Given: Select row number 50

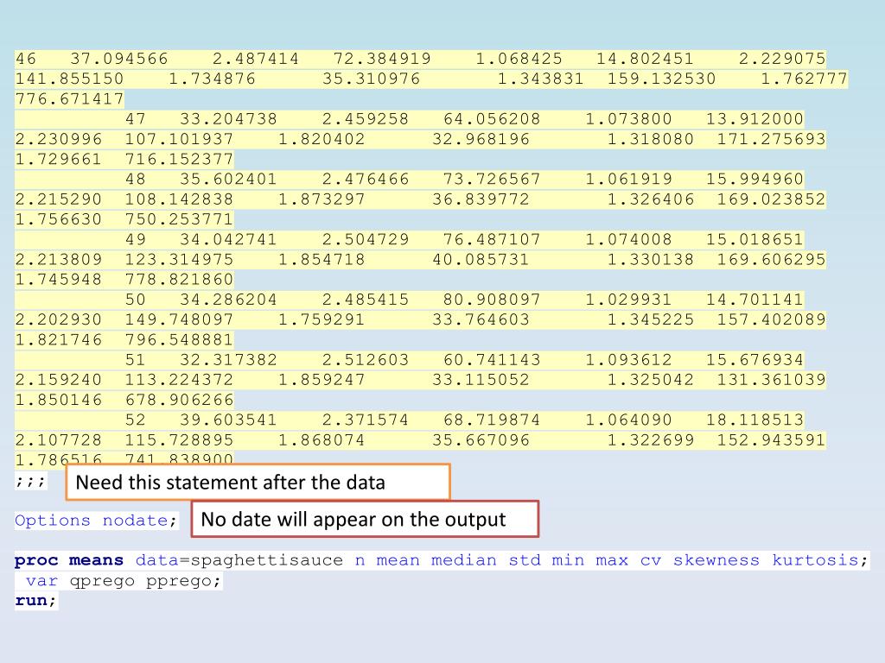Looking at the screenshot, I should (136, 300).
